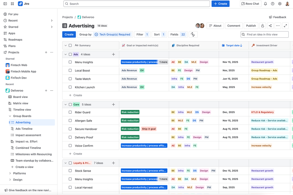Add idea to Ads group plus icon
This screenshot has width=293, height=195.
[x=114, y=54]
